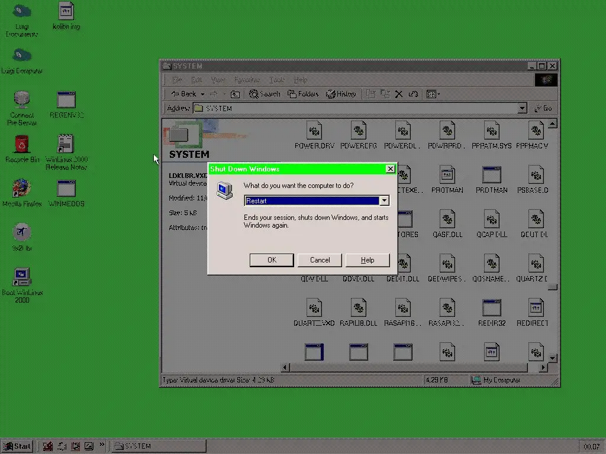Select the REDIRECT file icon
This screenshot has width=606, height=454.
click(x=536, y=313)
